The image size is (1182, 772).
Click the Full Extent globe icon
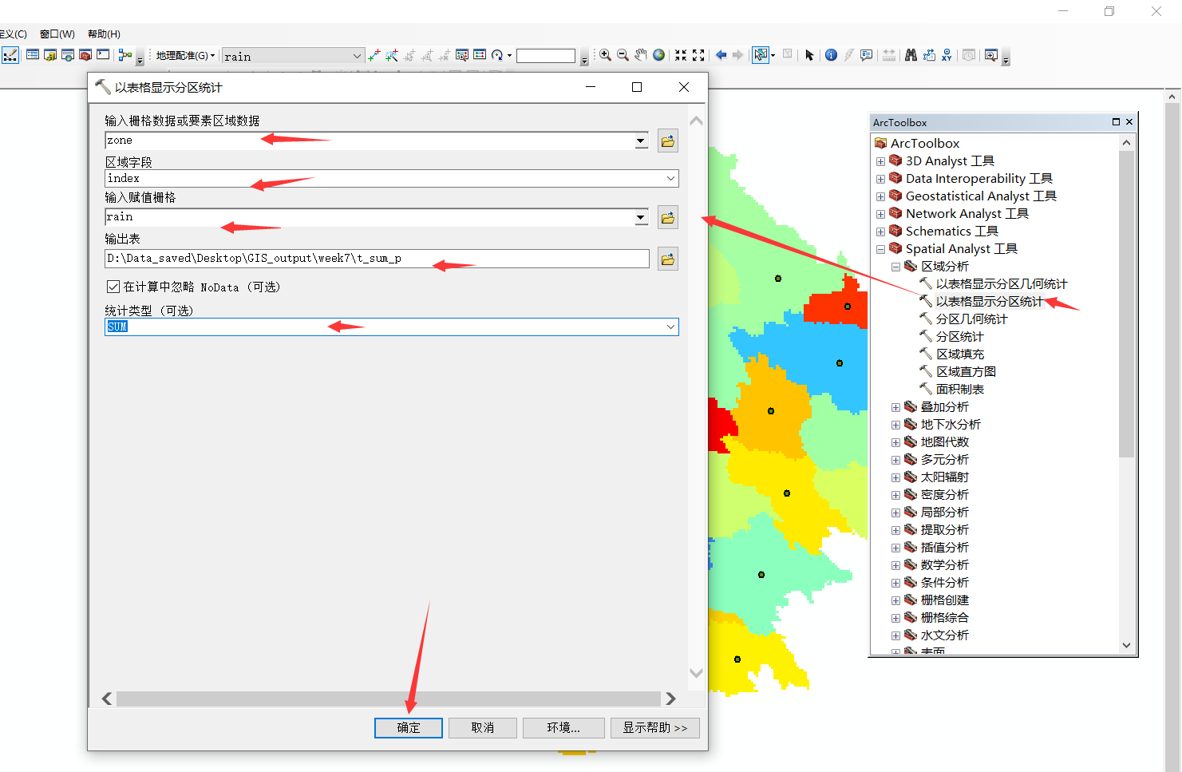(658, 55)
